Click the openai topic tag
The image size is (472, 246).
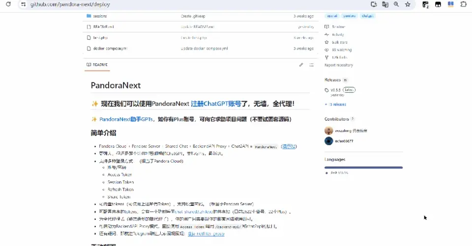332,16
